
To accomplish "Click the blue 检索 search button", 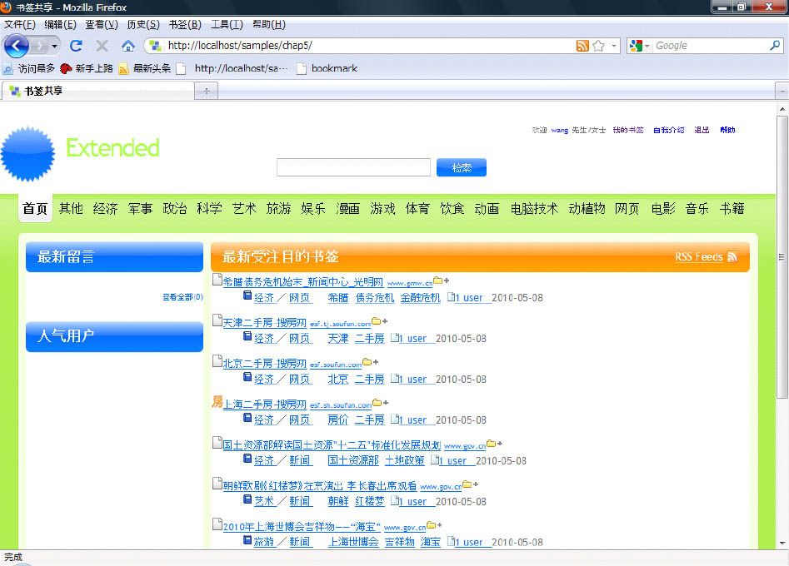I will click(462, 167).
